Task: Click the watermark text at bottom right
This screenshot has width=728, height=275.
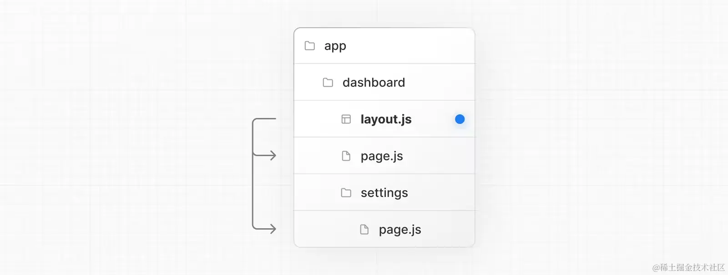Action: coord(688,267)
